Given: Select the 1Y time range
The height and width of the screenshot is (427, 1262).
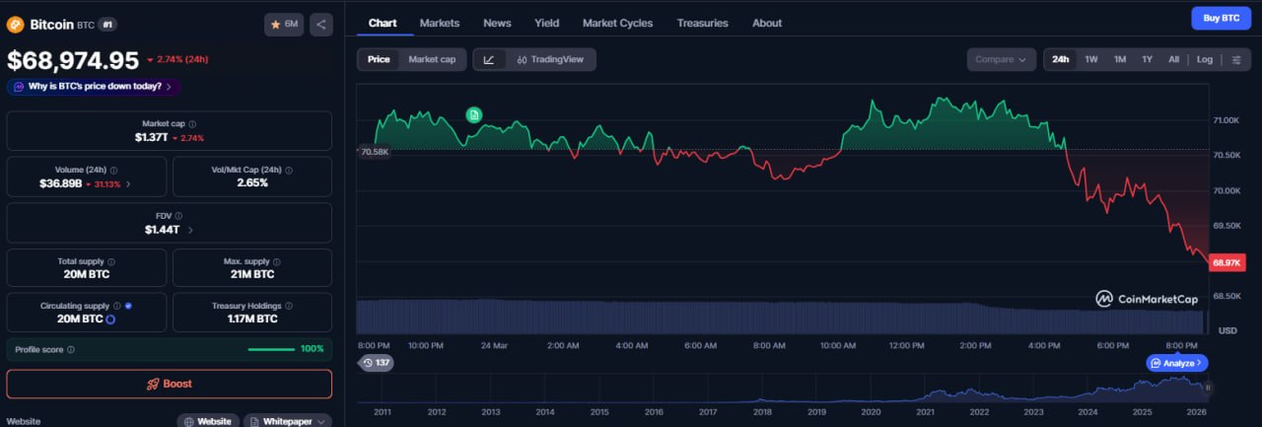Looking at the screenshot, I should point(1147,59).
